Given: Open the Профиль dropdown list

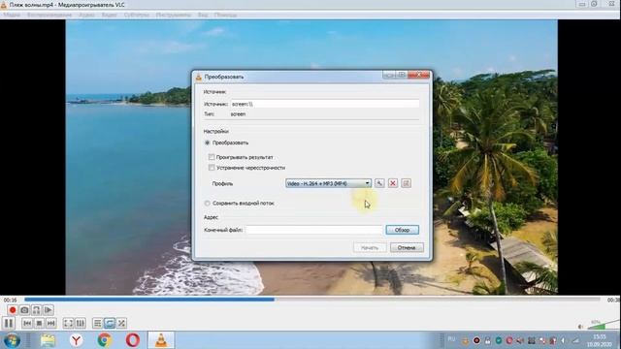Looking at the screenshot, I should 328,183.
